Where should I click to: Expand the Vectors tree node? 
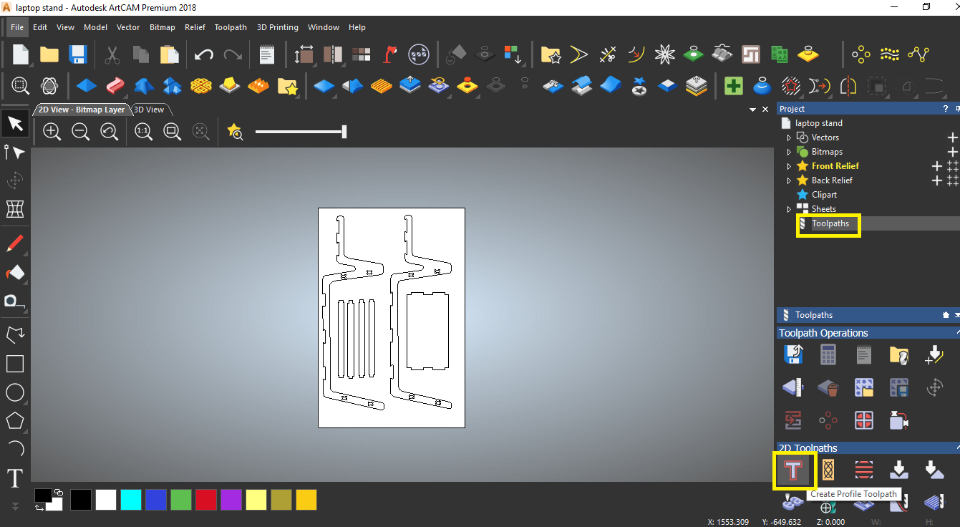click(x=789, y=137)
